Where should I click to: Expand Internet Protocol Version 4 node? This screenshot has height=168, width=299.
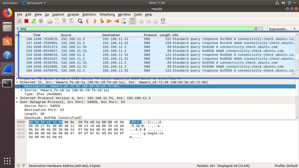[x=17, y=98]
